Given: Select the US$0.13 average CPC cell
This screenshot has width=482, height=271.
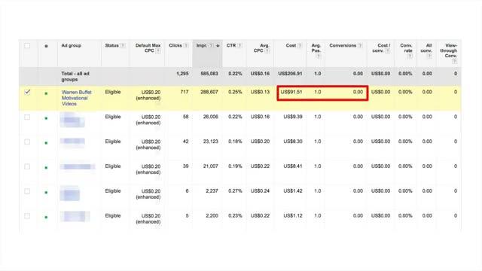Looking at the screenshot, I should point(260,92).
